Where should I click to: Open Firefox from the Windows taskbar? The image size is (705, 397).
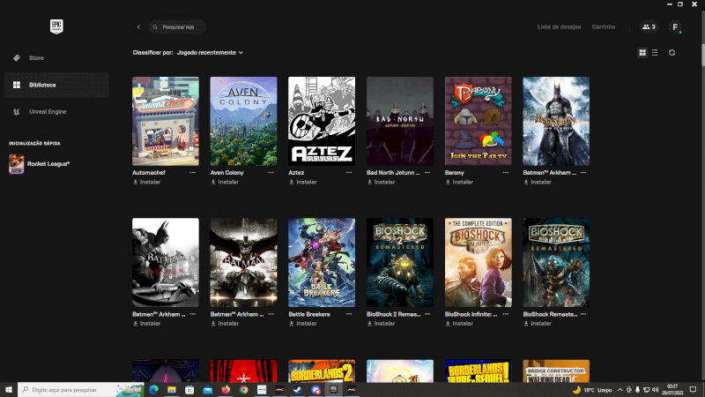tap(226, 389)
